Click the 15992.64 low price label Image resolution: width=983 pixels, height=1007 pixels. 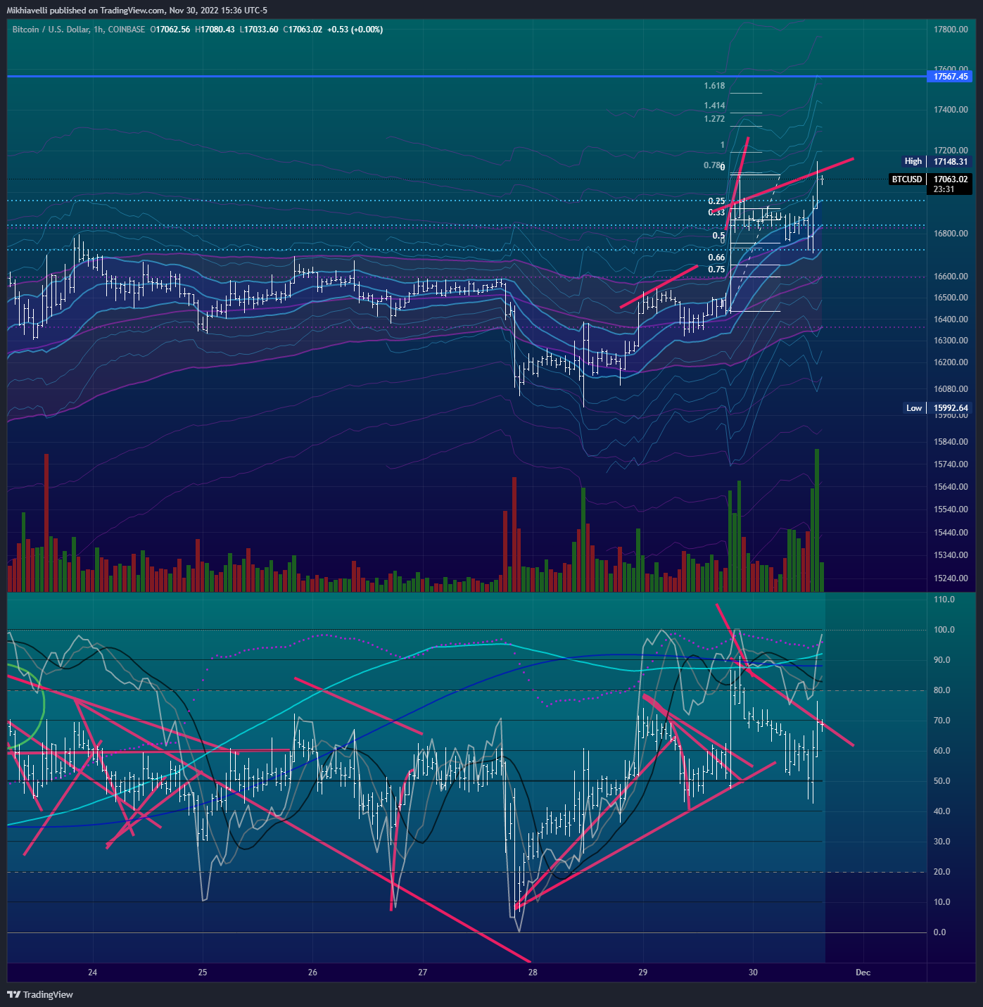click(950, 408)
